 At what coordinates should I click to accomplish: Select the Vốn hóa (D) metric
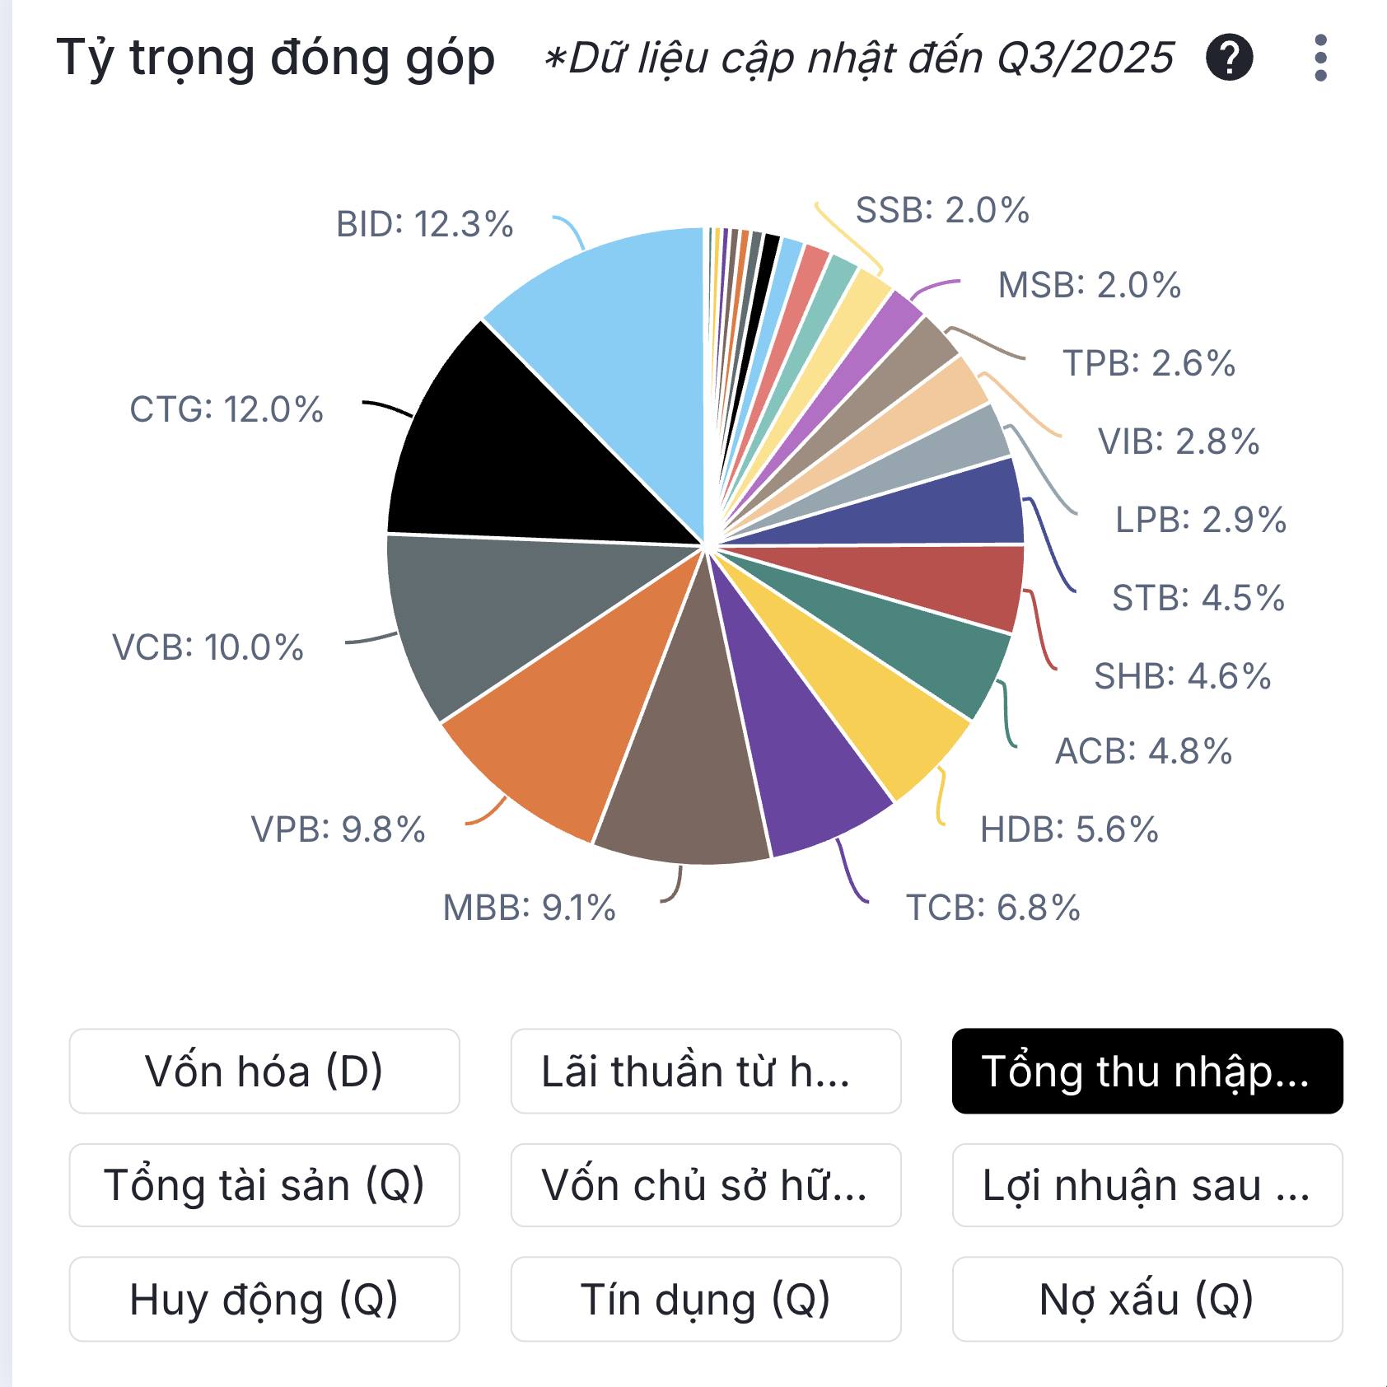coord(264,1071)
